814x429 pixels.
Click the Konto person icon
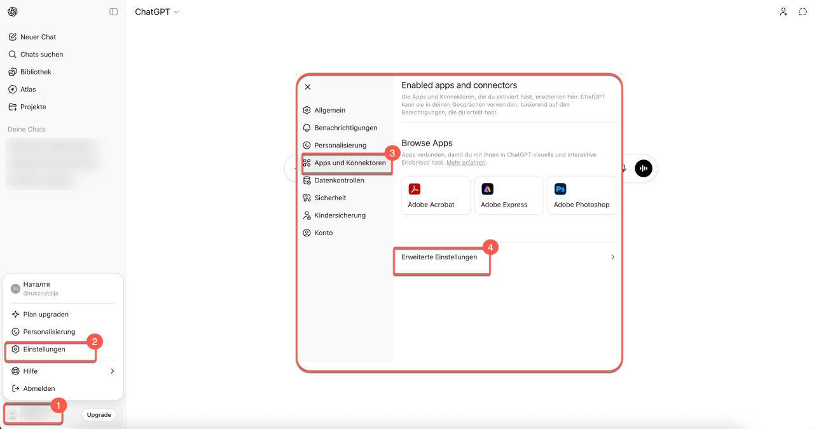coord(307,233)
